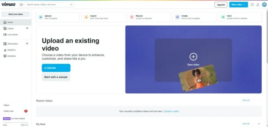Click View all for Recent videos

(x=246, y=100)
